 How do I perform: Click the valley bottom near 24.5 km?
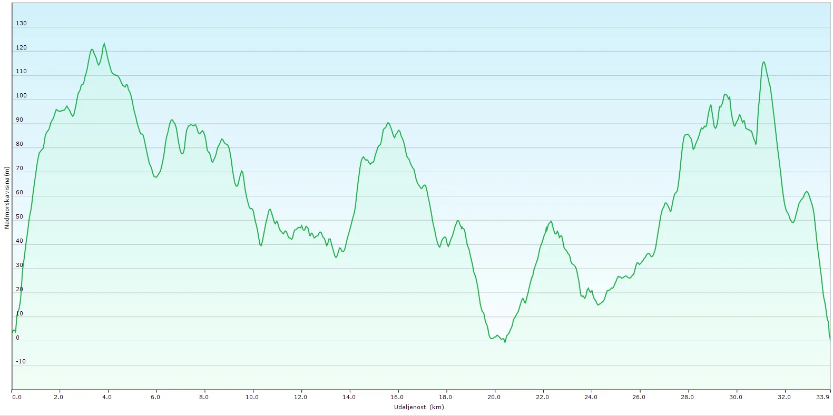pyautogui.click(x=598, y=304)
